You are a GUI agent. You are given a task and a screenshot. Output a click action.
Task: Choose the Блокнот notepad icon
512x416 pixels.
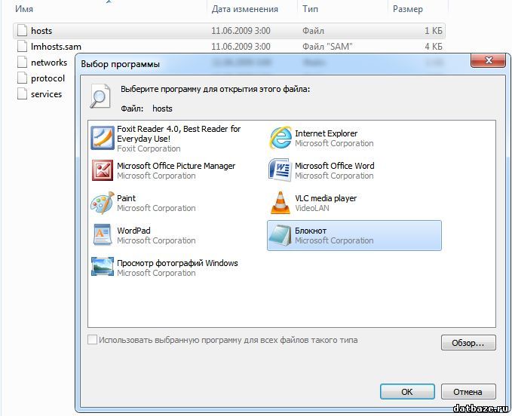[x=281, y=236]
